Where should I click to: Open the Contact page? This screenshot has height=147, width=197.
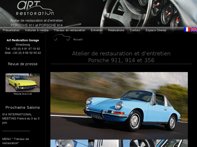click(x=135, y=30)
